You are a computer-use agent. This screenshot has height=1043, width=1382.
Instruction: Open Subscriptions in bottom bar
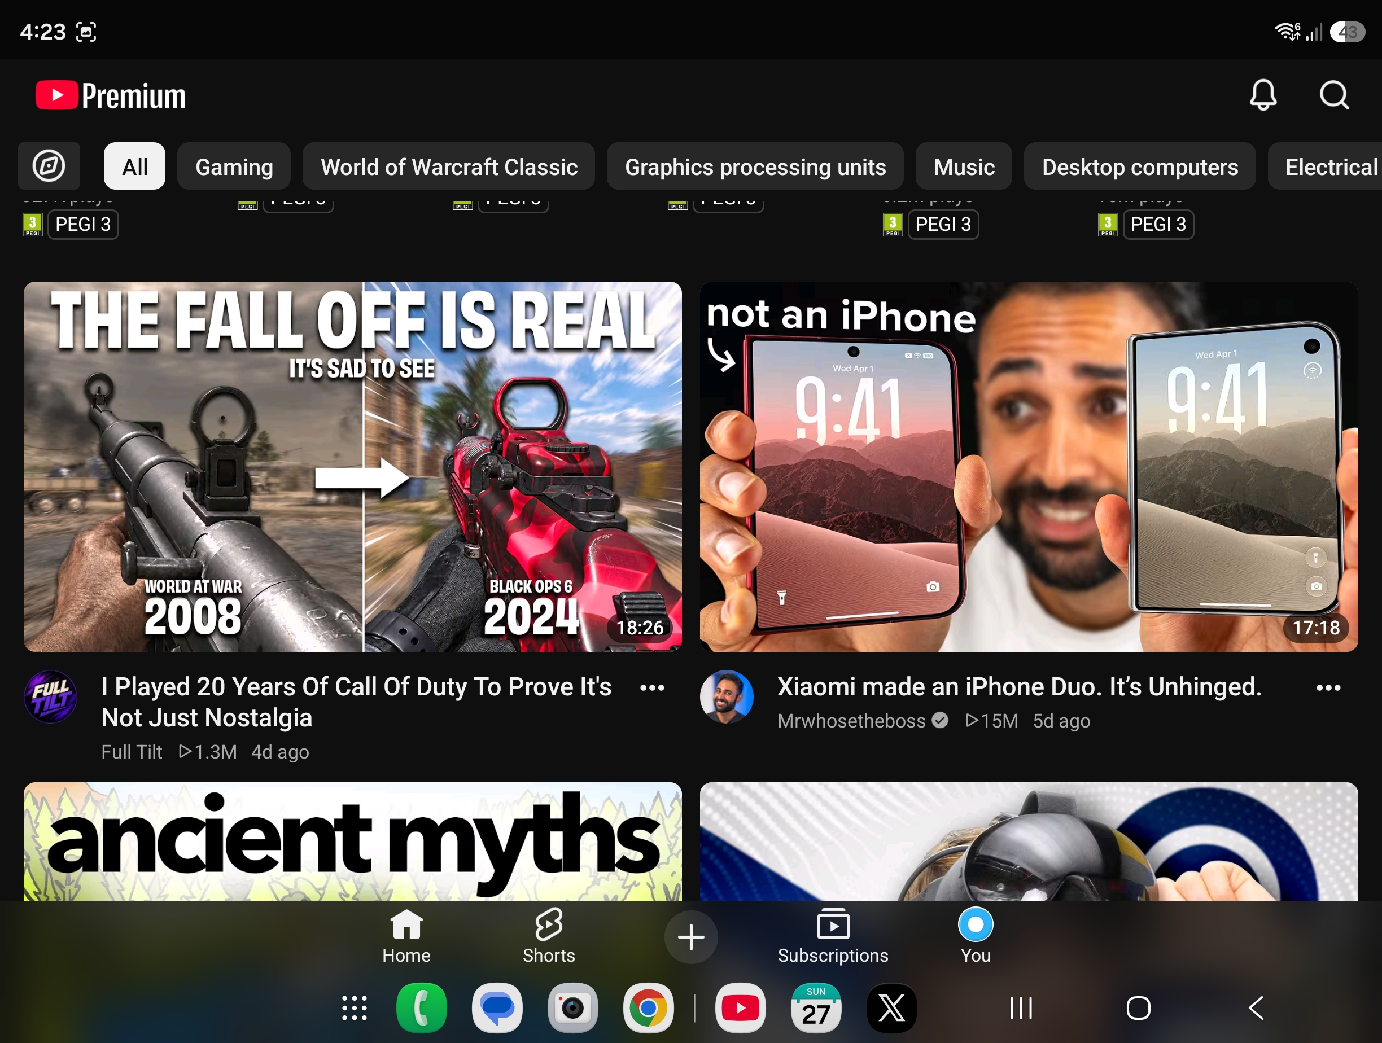tap(833, 936)
